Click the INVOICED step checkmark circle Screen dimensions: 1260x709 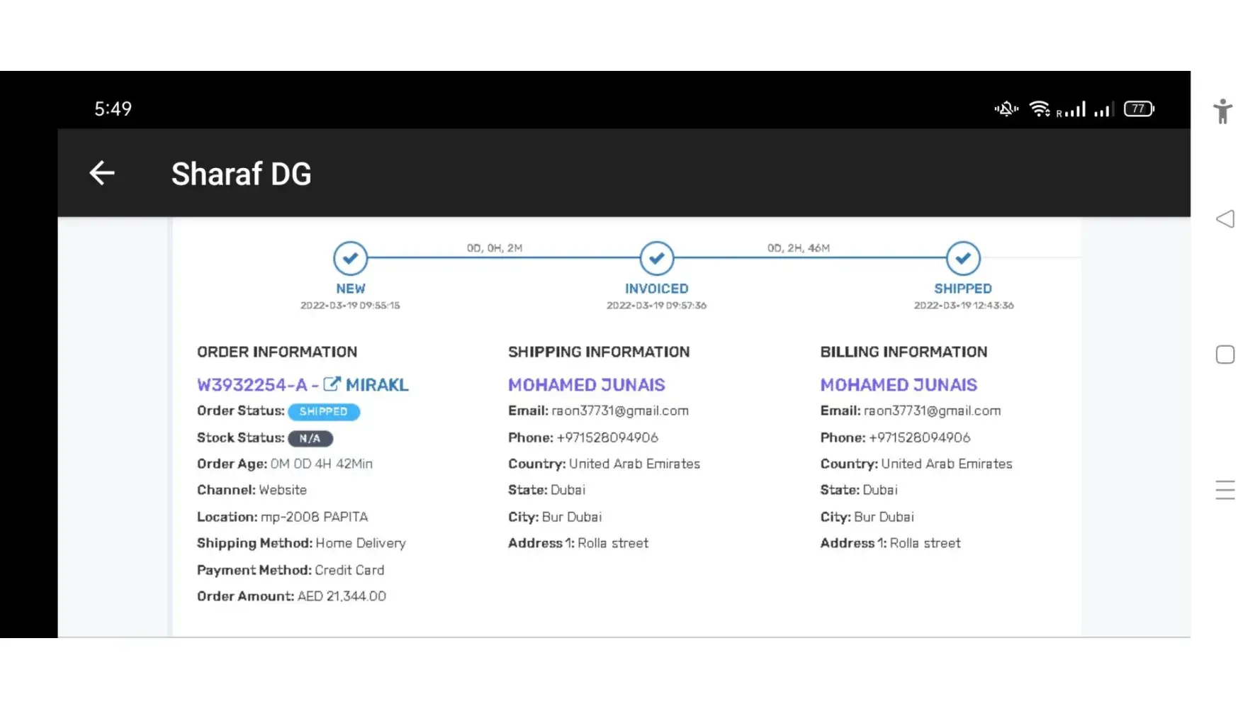click(657, 258)
